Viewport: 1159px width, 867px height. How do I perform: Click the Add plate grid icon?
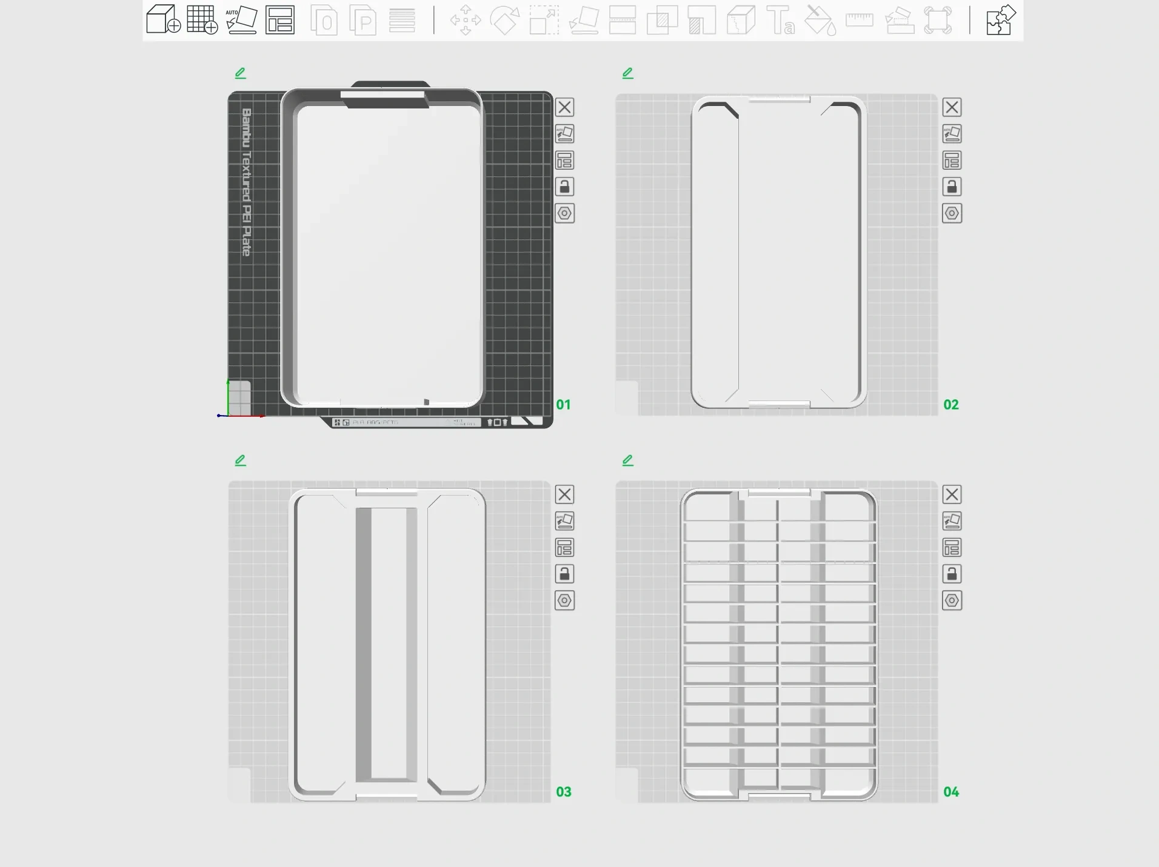[202, 19]
